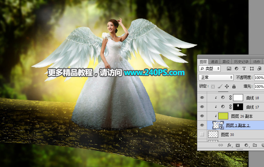Open the layer filter 类型 dropdown
This screenshot has height=167, width=264.
[210, 68]
